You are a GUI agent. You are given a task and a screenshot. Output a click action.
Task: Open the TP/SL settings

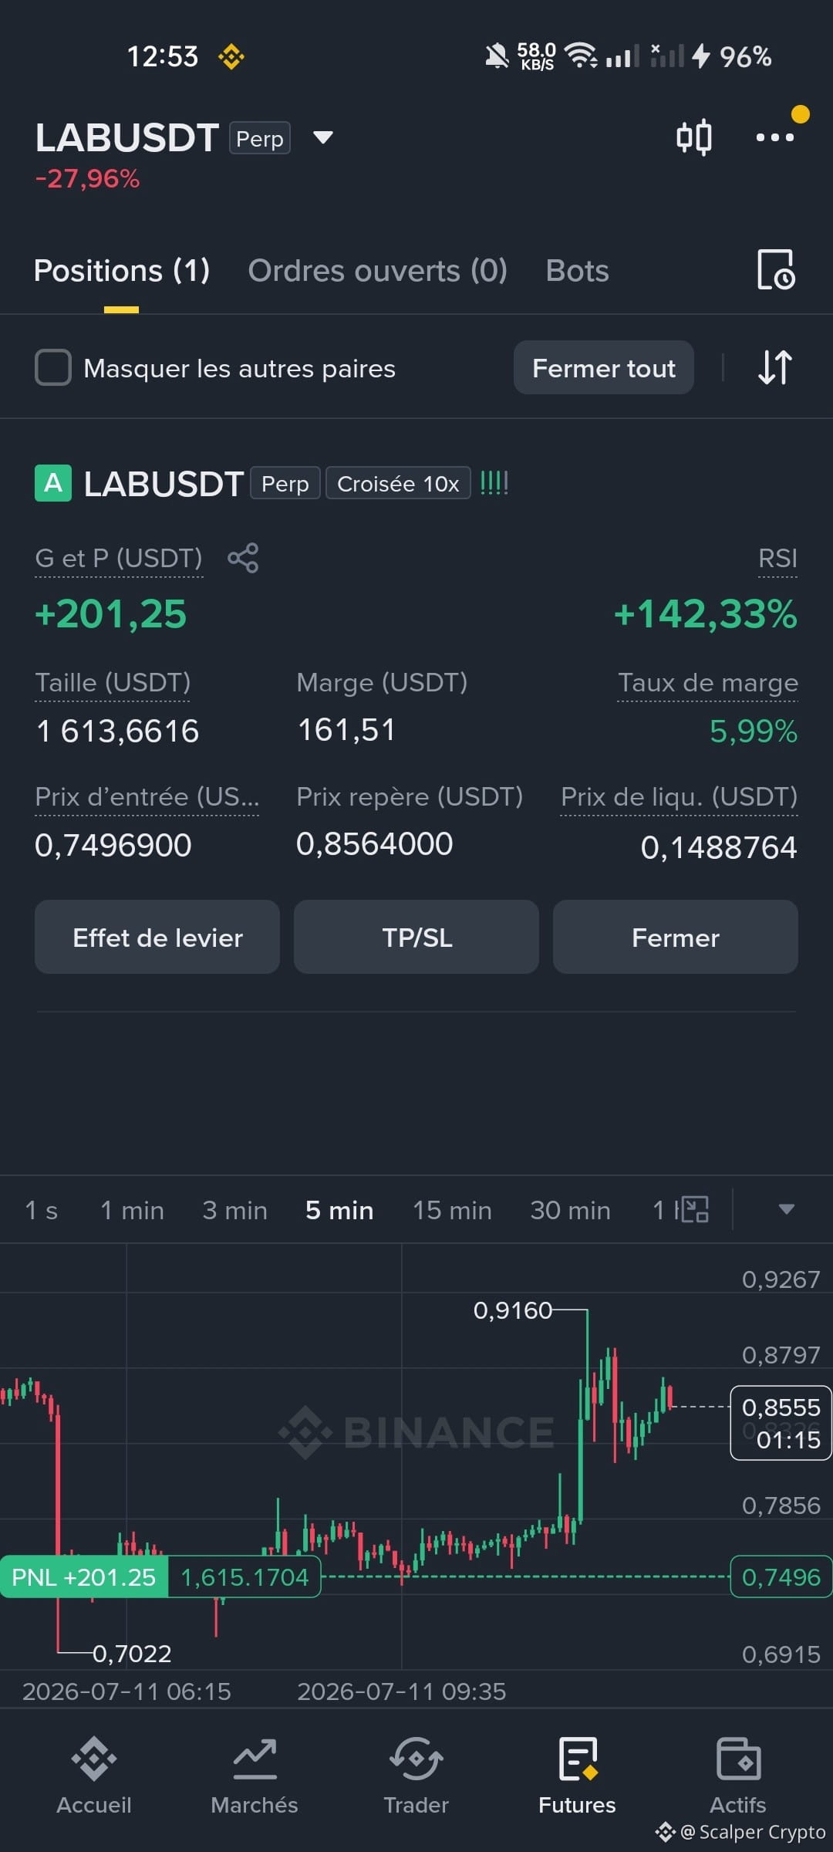416,937
